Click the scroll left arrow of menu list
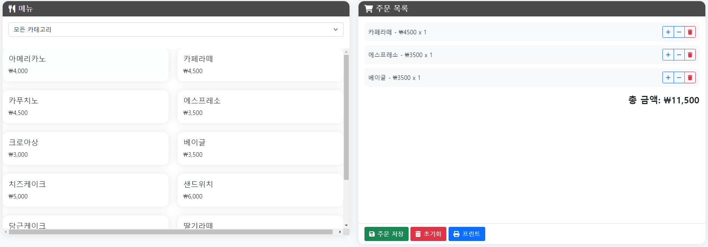 click(6, 232)
